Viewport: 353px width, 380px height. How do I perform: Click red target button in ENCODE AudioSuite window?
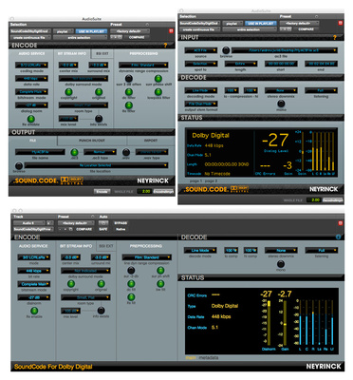171,30
